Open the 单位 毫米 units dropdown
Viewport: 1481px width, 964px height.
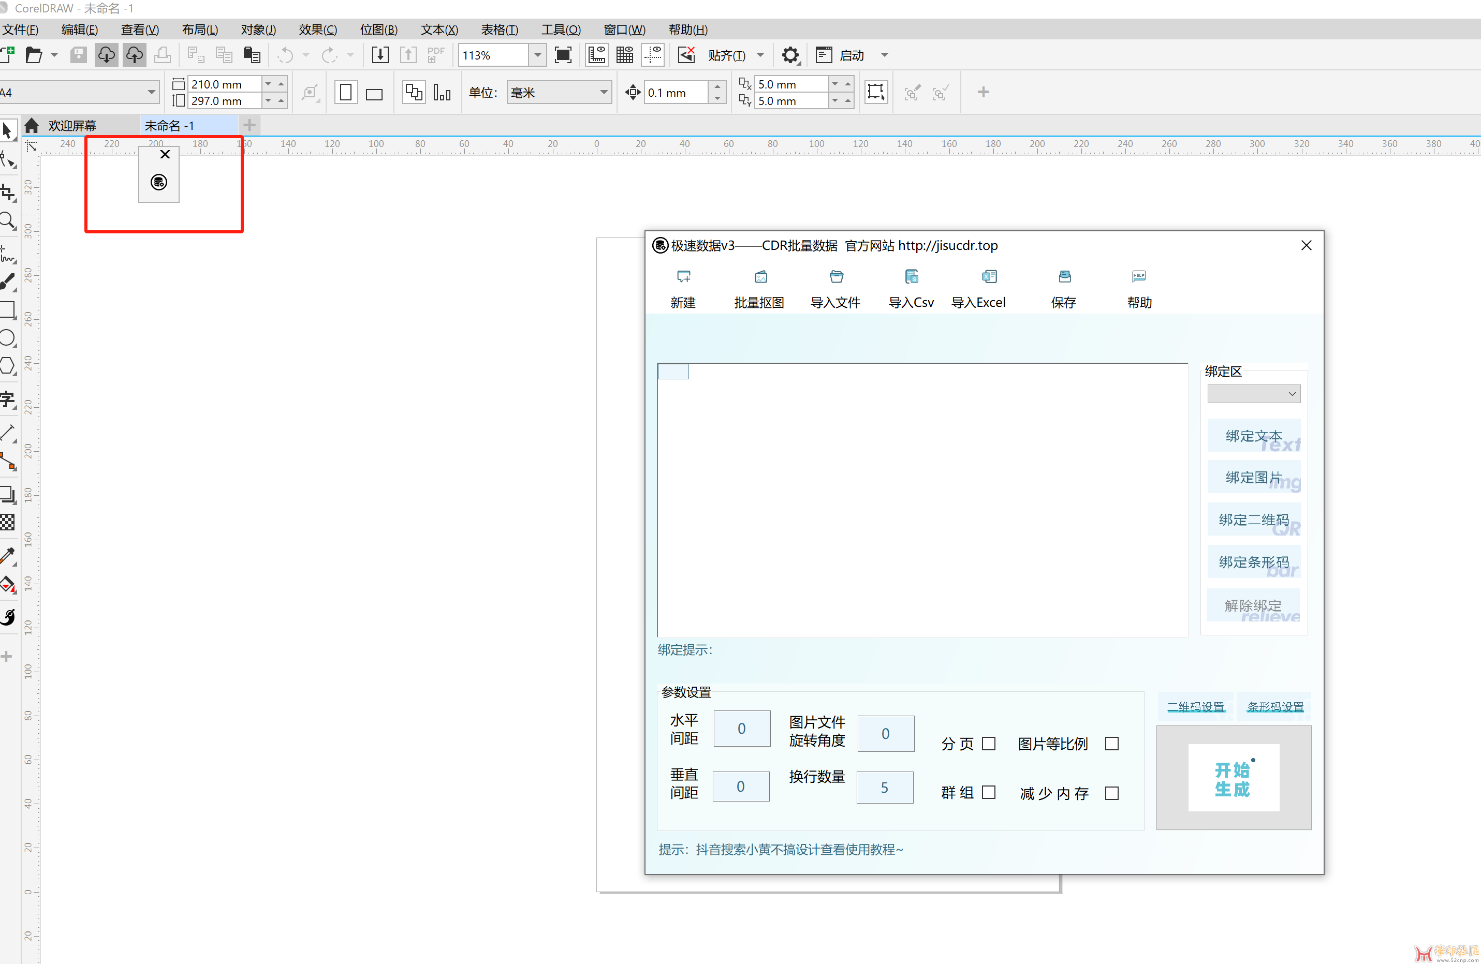point(603,93)
